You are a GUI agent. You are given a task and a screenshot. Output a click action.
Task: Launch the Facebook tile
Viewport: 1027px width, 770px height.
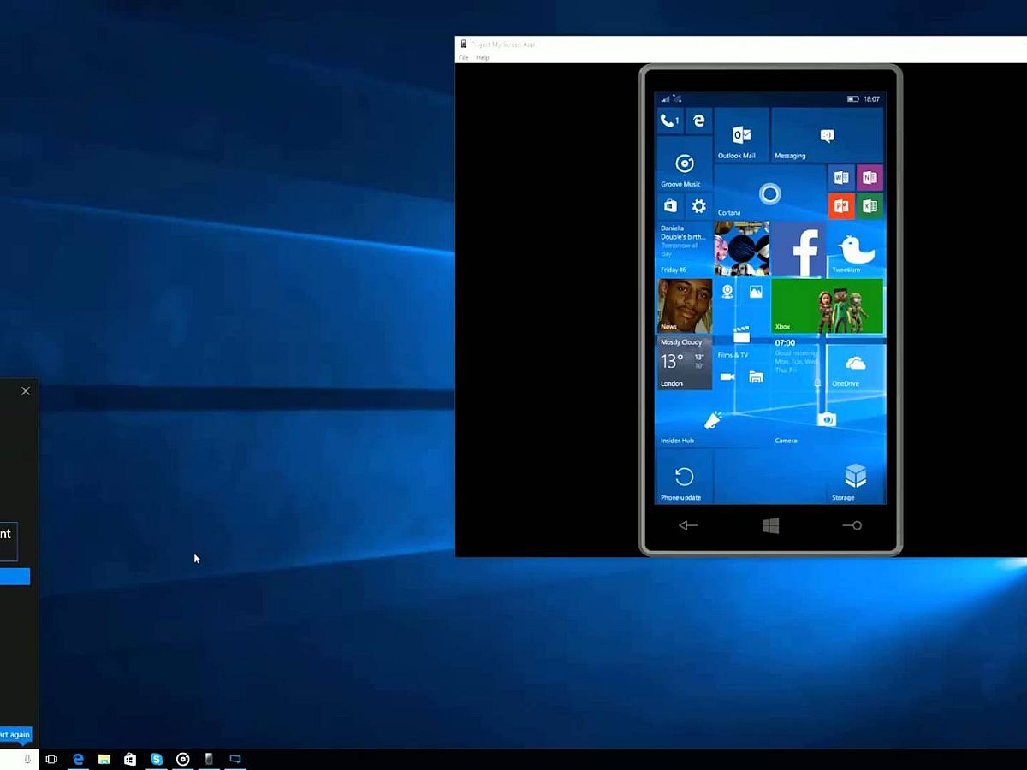point(798,249)
